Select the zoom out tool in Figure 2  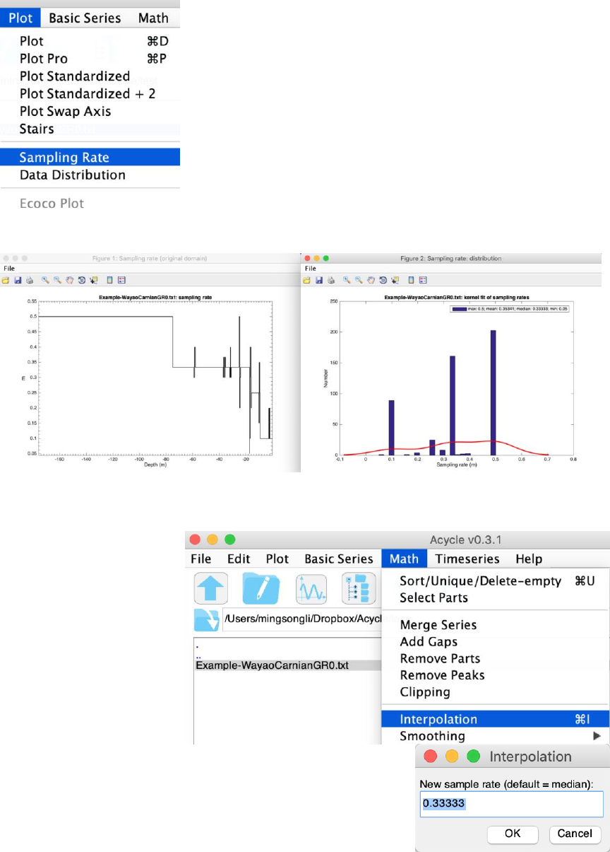click(x=359, y=280)
